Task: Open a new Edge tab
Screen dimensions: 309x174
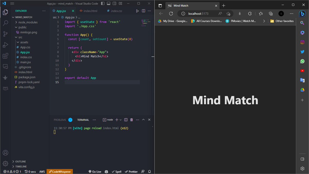Action: 224,5
